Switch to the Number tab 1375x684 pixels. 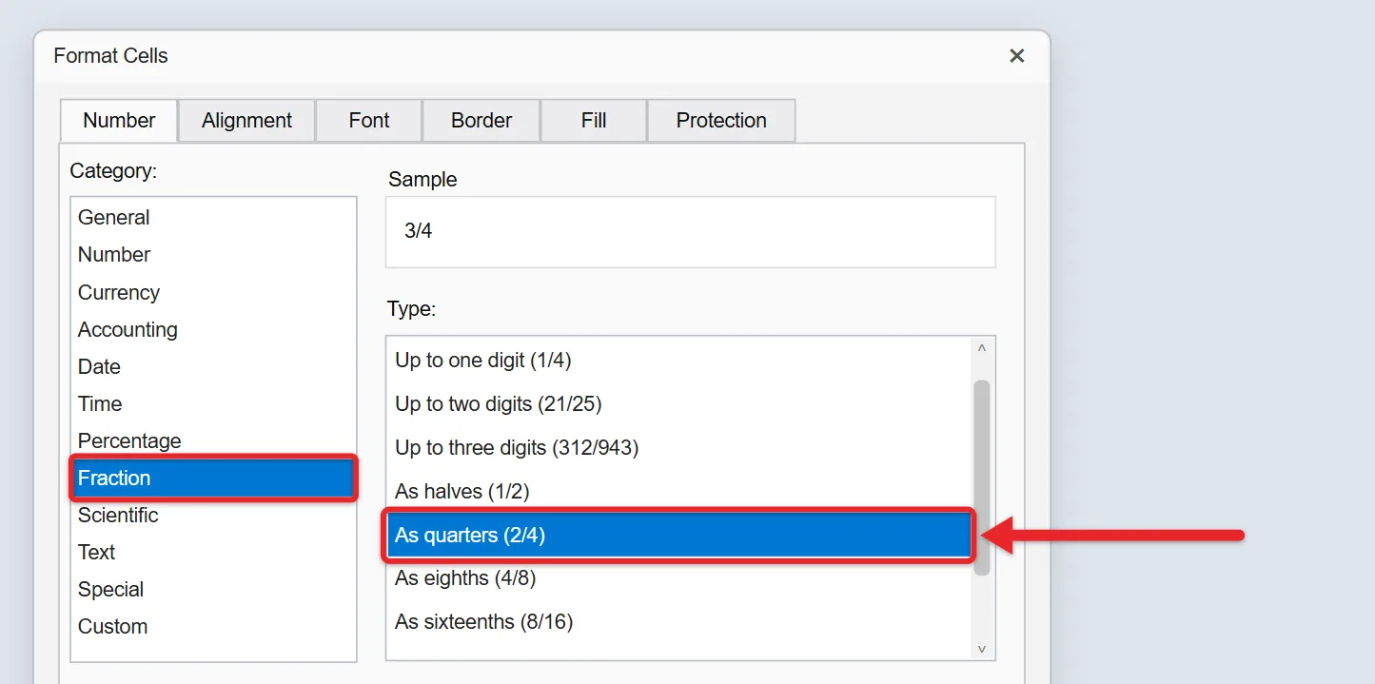119,121
